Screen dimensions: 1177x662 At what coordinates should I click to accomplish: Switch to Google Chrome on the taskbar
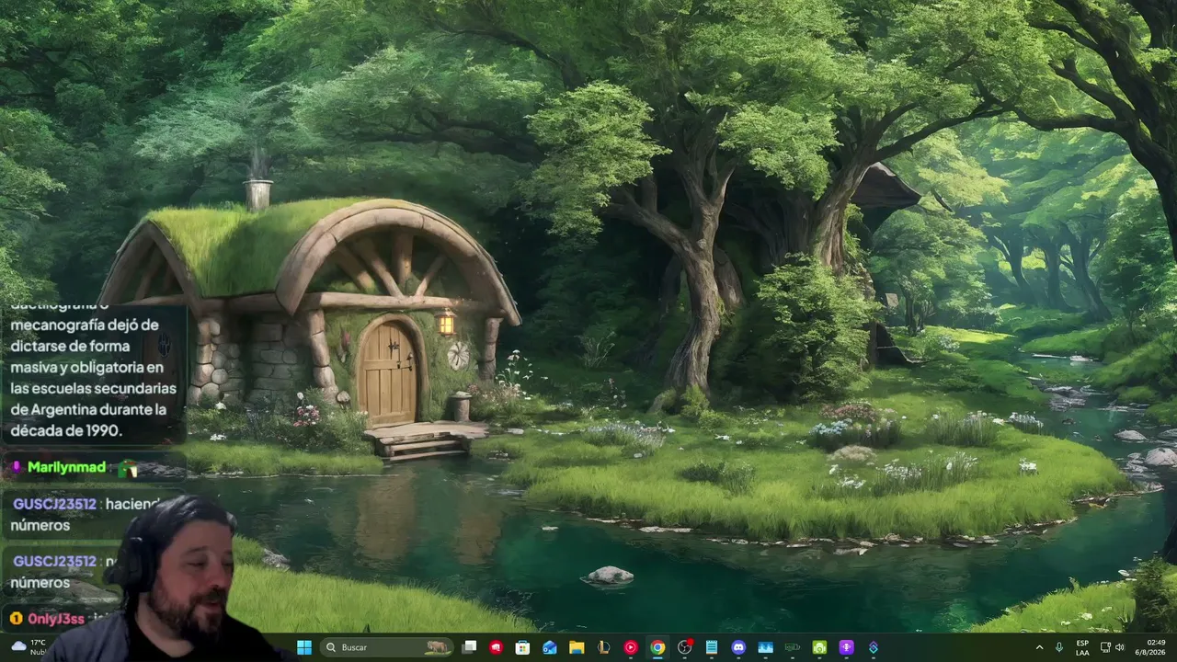[657, 647]
